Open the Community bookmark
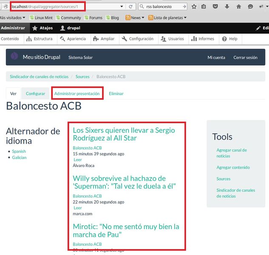 68,18
